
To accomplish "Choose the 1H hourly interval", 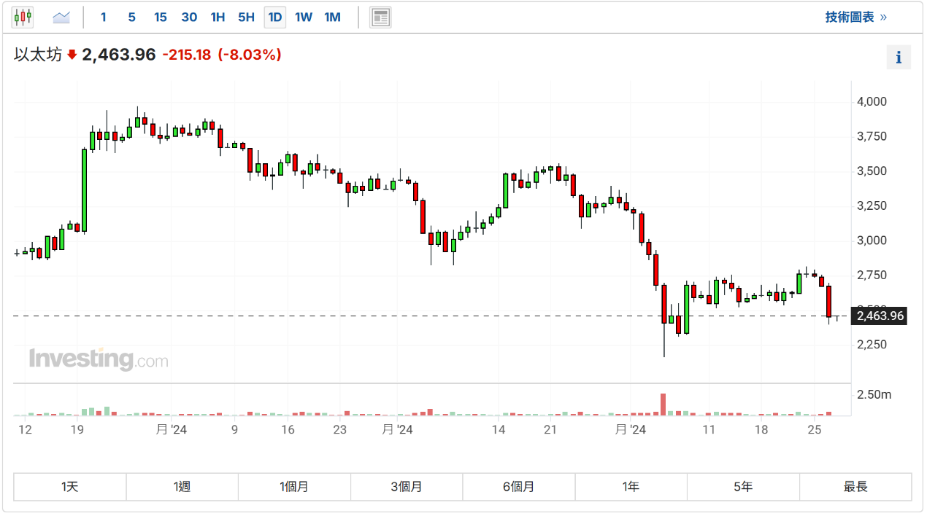I will (218, 17).
